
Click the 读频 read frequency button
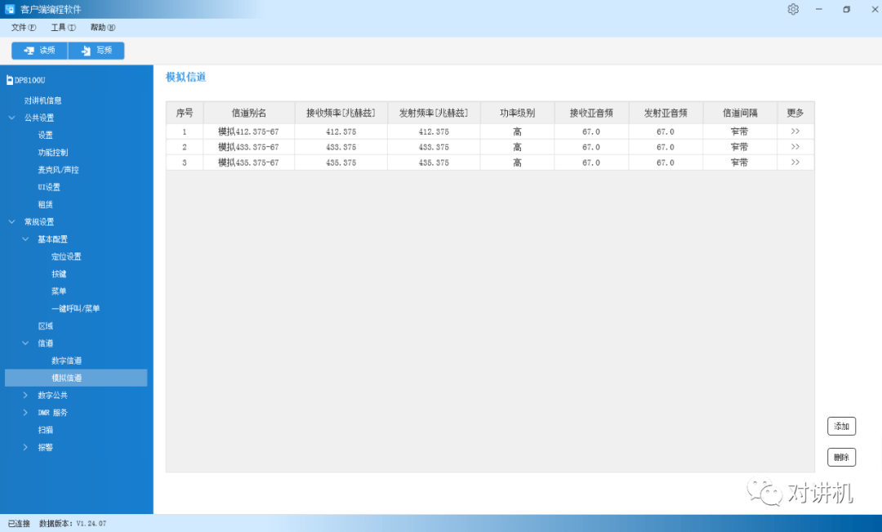click(x=39, y=50)
